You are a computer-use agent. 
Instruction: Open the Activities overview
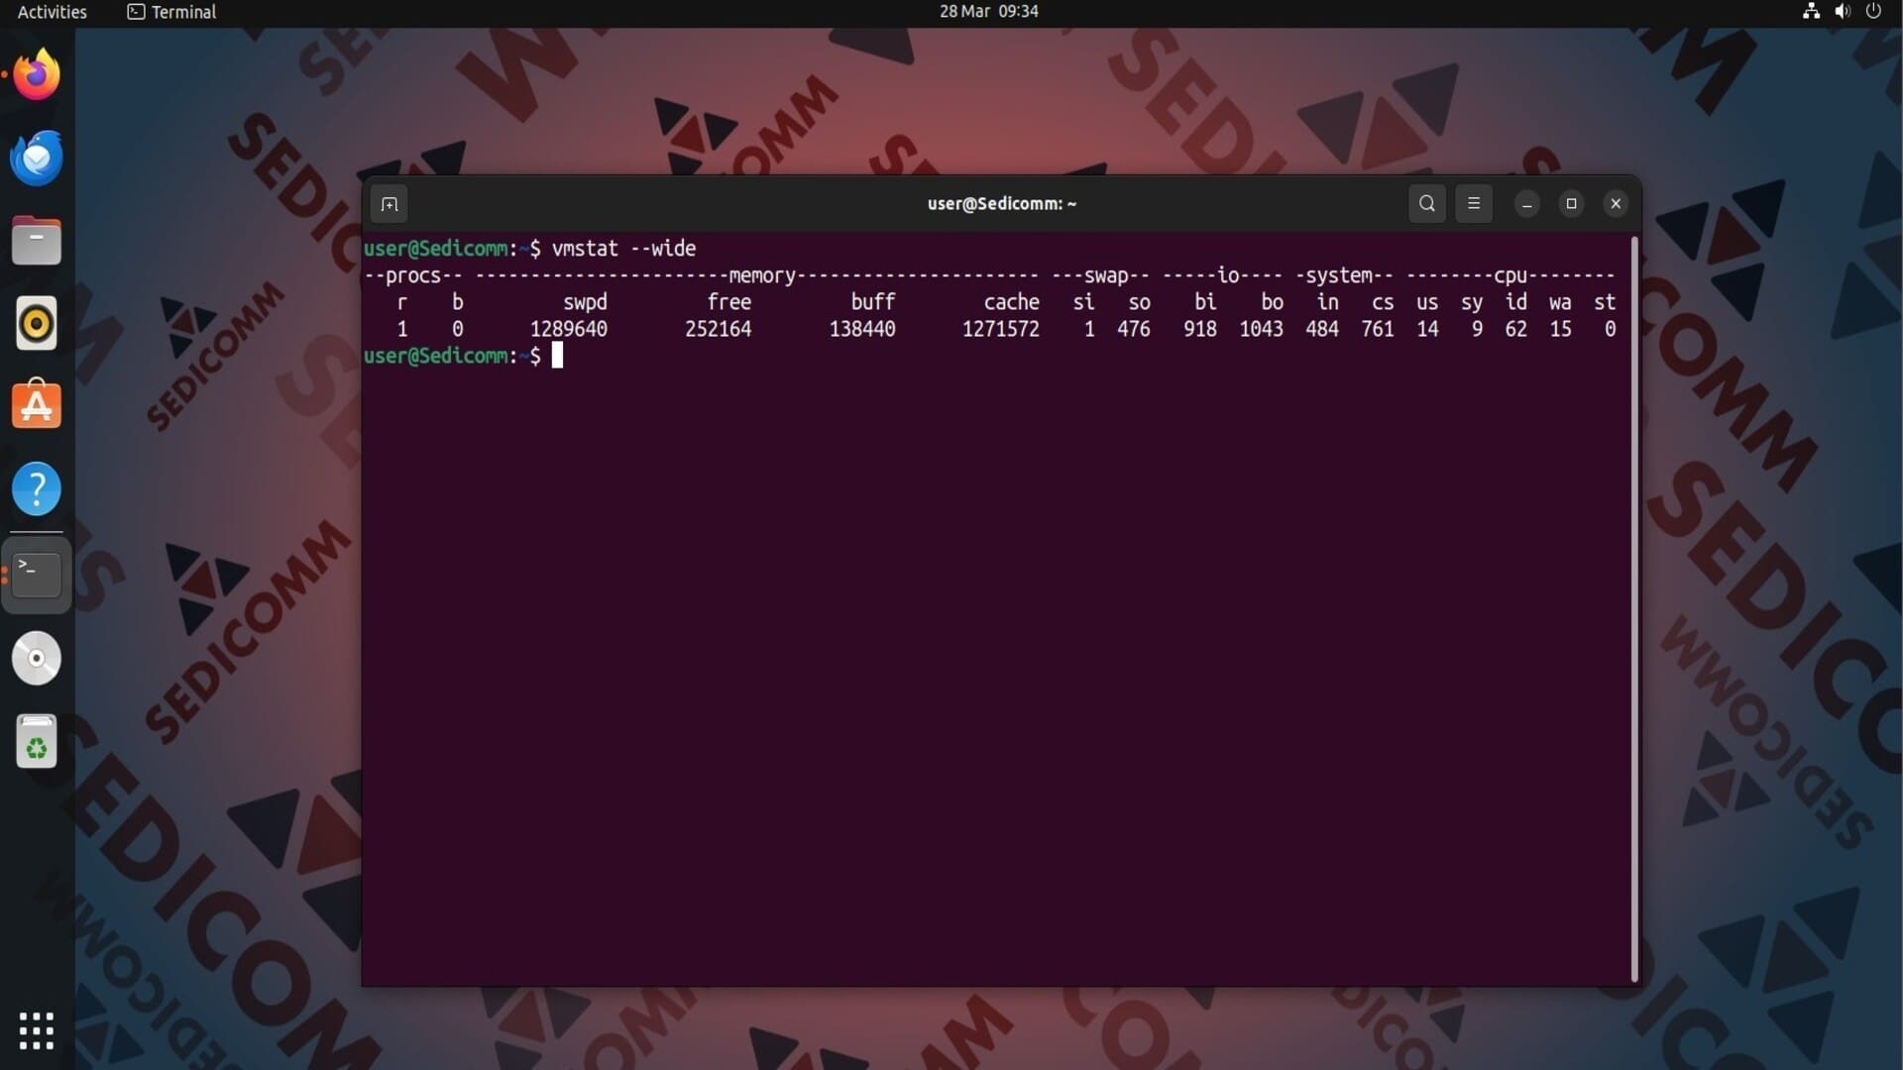[x=53, y=12]
